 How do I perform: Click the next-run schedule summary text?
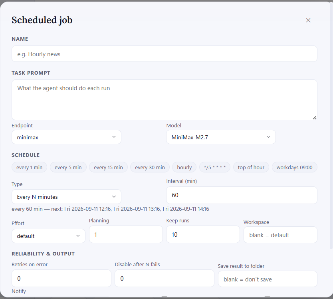[x=110, y=209]
